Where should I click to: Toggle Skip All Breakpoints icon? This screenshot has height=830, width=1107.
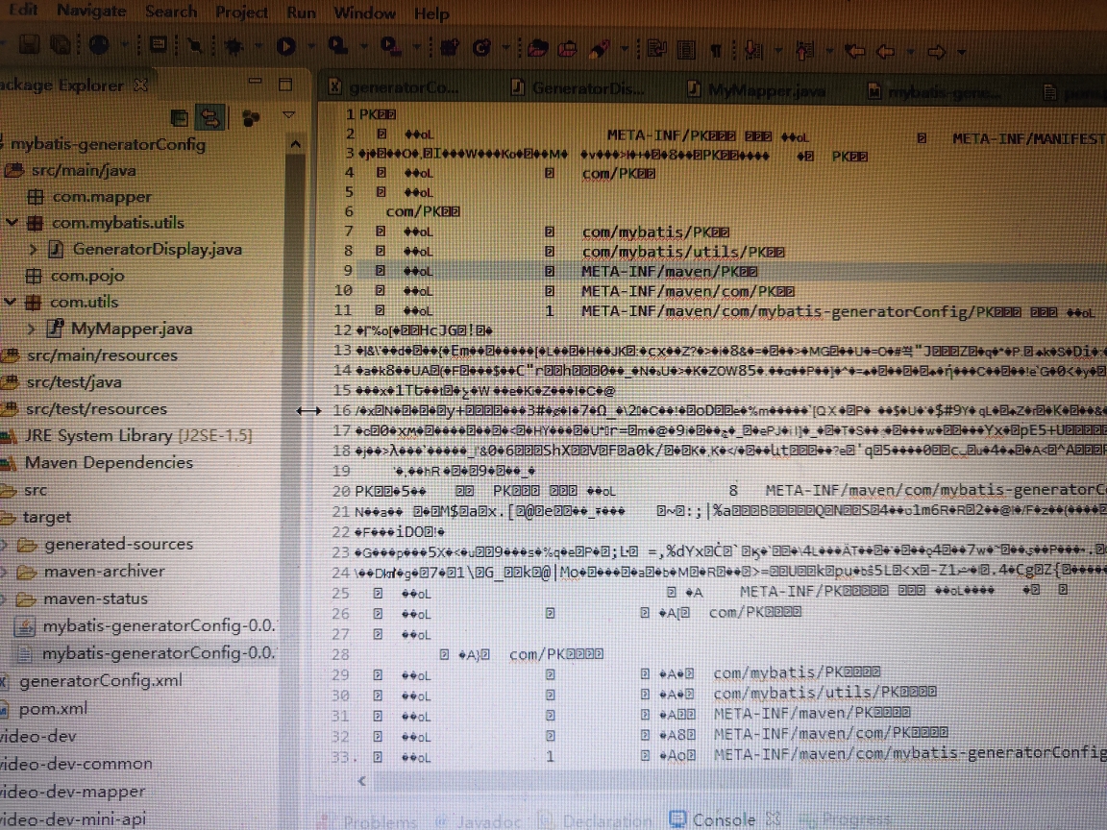coord(194,46)
